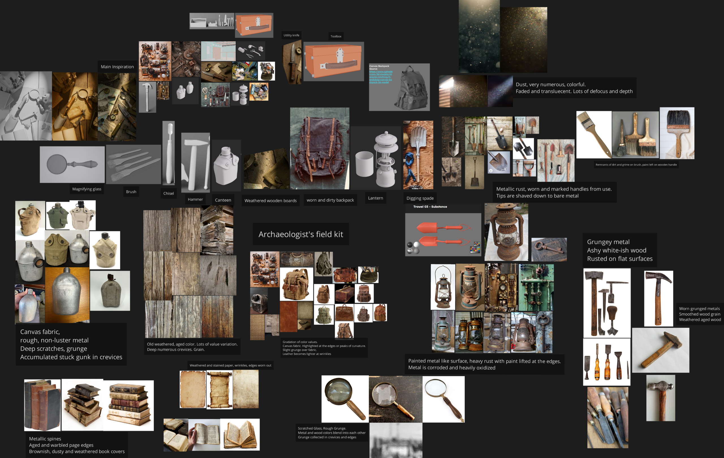This screenshot has width=724, height=458.
Task: Click the worn brown leather backpack photo
Action: [x=319, y=149]
